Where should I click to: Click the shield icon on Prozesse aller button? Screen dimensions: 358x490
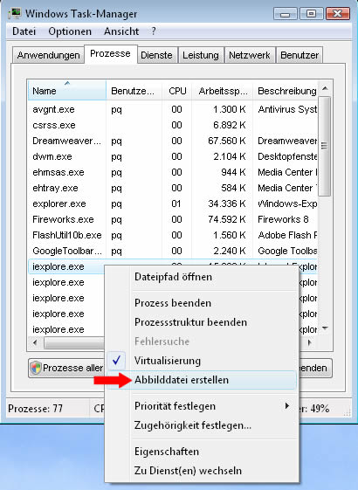(x=36, y=368)
